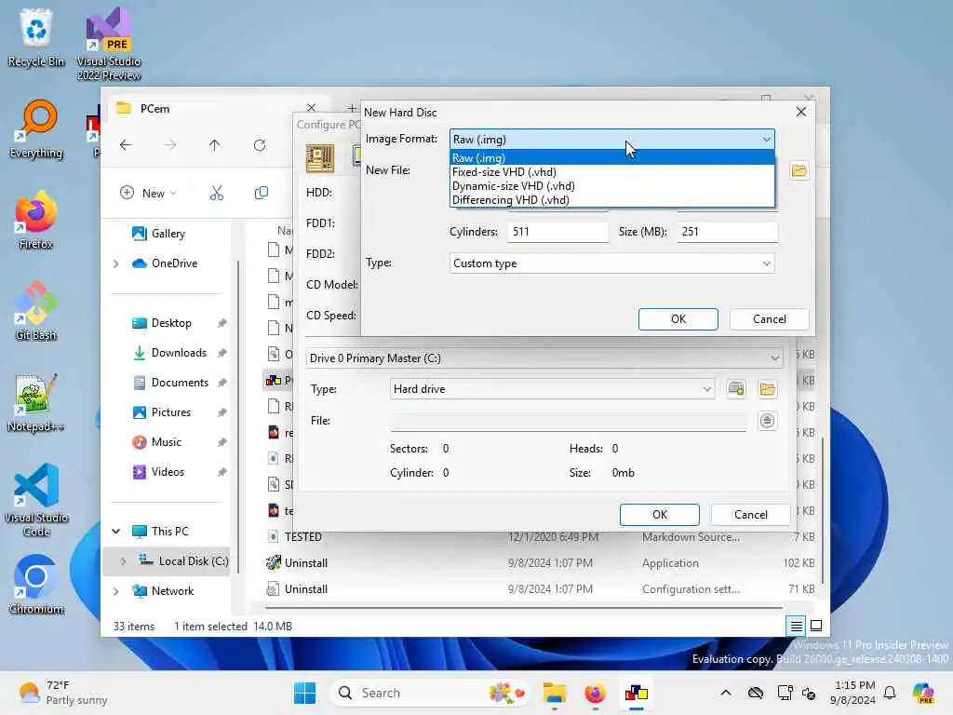Edit the Size (MB) field showing 251

[727, 232]
